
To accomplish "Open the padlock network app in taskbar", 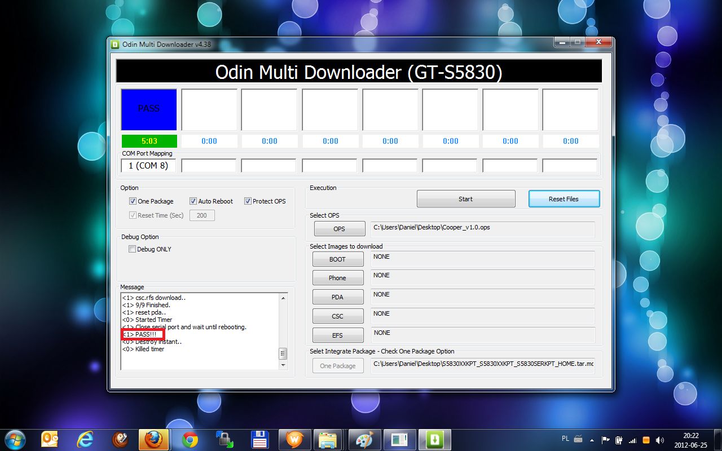I will (x=224, y=439).
